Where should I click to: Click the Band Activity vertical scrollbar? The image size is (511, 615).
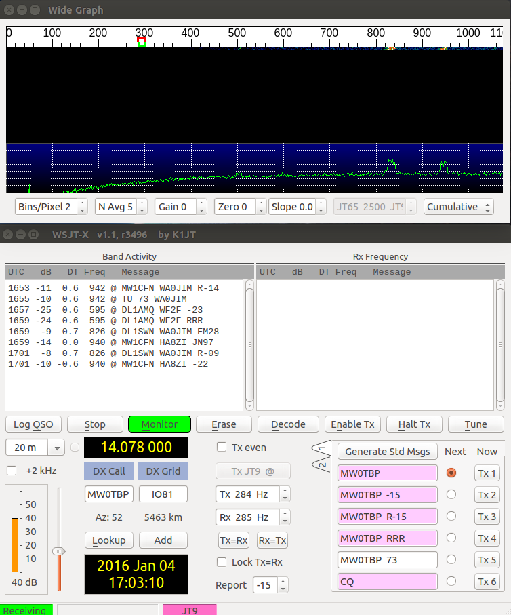pyautogui.click(x=249, y=345)
